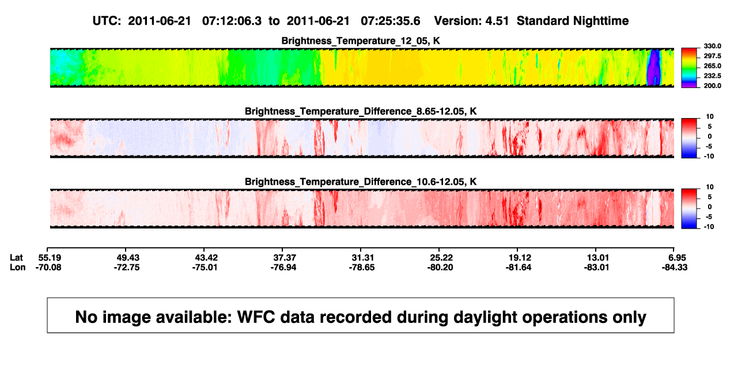Click the No image available WFC message
Screen dimensions: 749x384
(x=361, y=315)
